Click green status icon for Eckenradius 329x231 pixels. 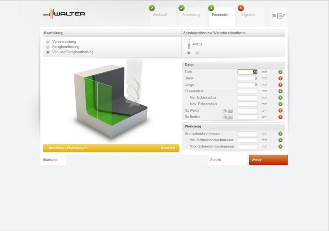point(280,91)
